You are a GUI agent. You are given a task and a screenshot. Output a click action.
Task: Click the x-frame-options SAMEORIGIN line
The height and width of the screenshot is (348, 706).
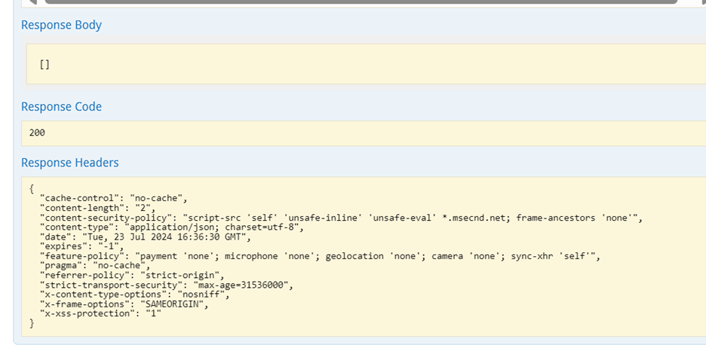point(124,304)
